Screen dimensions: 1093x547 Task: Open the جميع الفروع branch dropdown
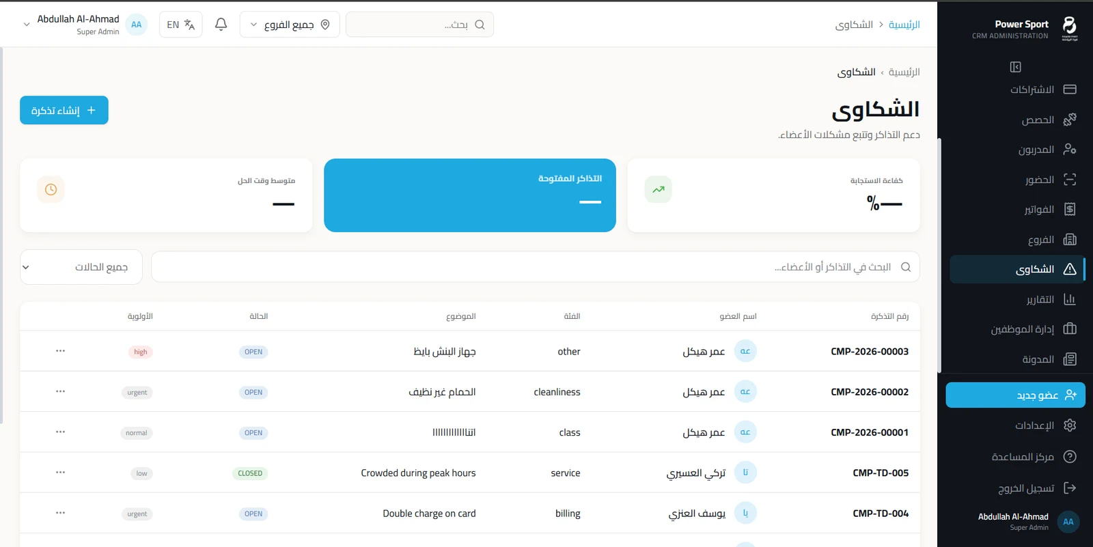290,25
